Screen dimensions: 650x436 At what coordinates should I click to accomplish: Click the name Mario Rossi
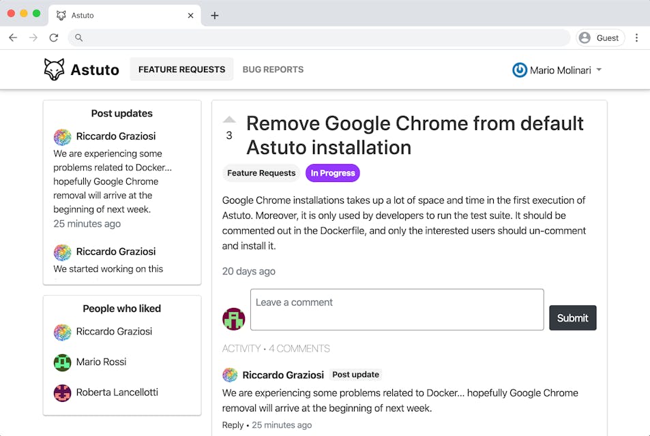[101, 362]
